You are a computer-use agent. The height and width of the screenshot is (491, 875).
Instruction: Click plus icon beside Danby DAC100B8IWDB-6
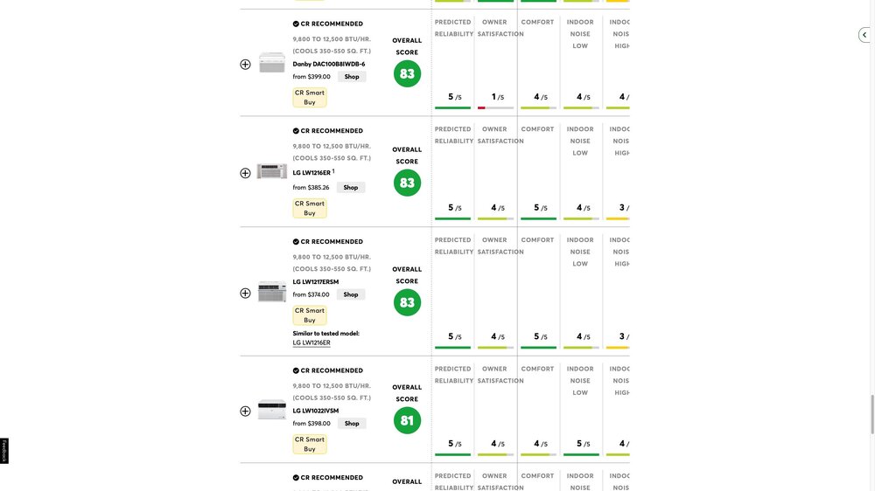[245, 65]
